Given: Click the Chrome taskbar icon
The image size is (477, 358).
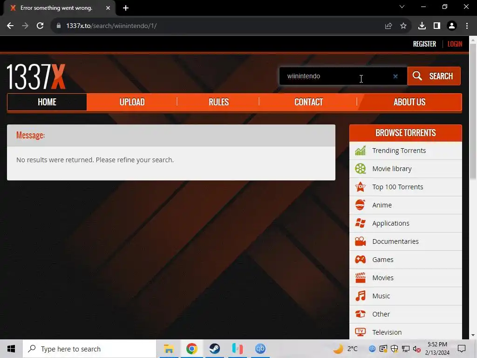Looking at the screenshot, I should pos(191,349).
